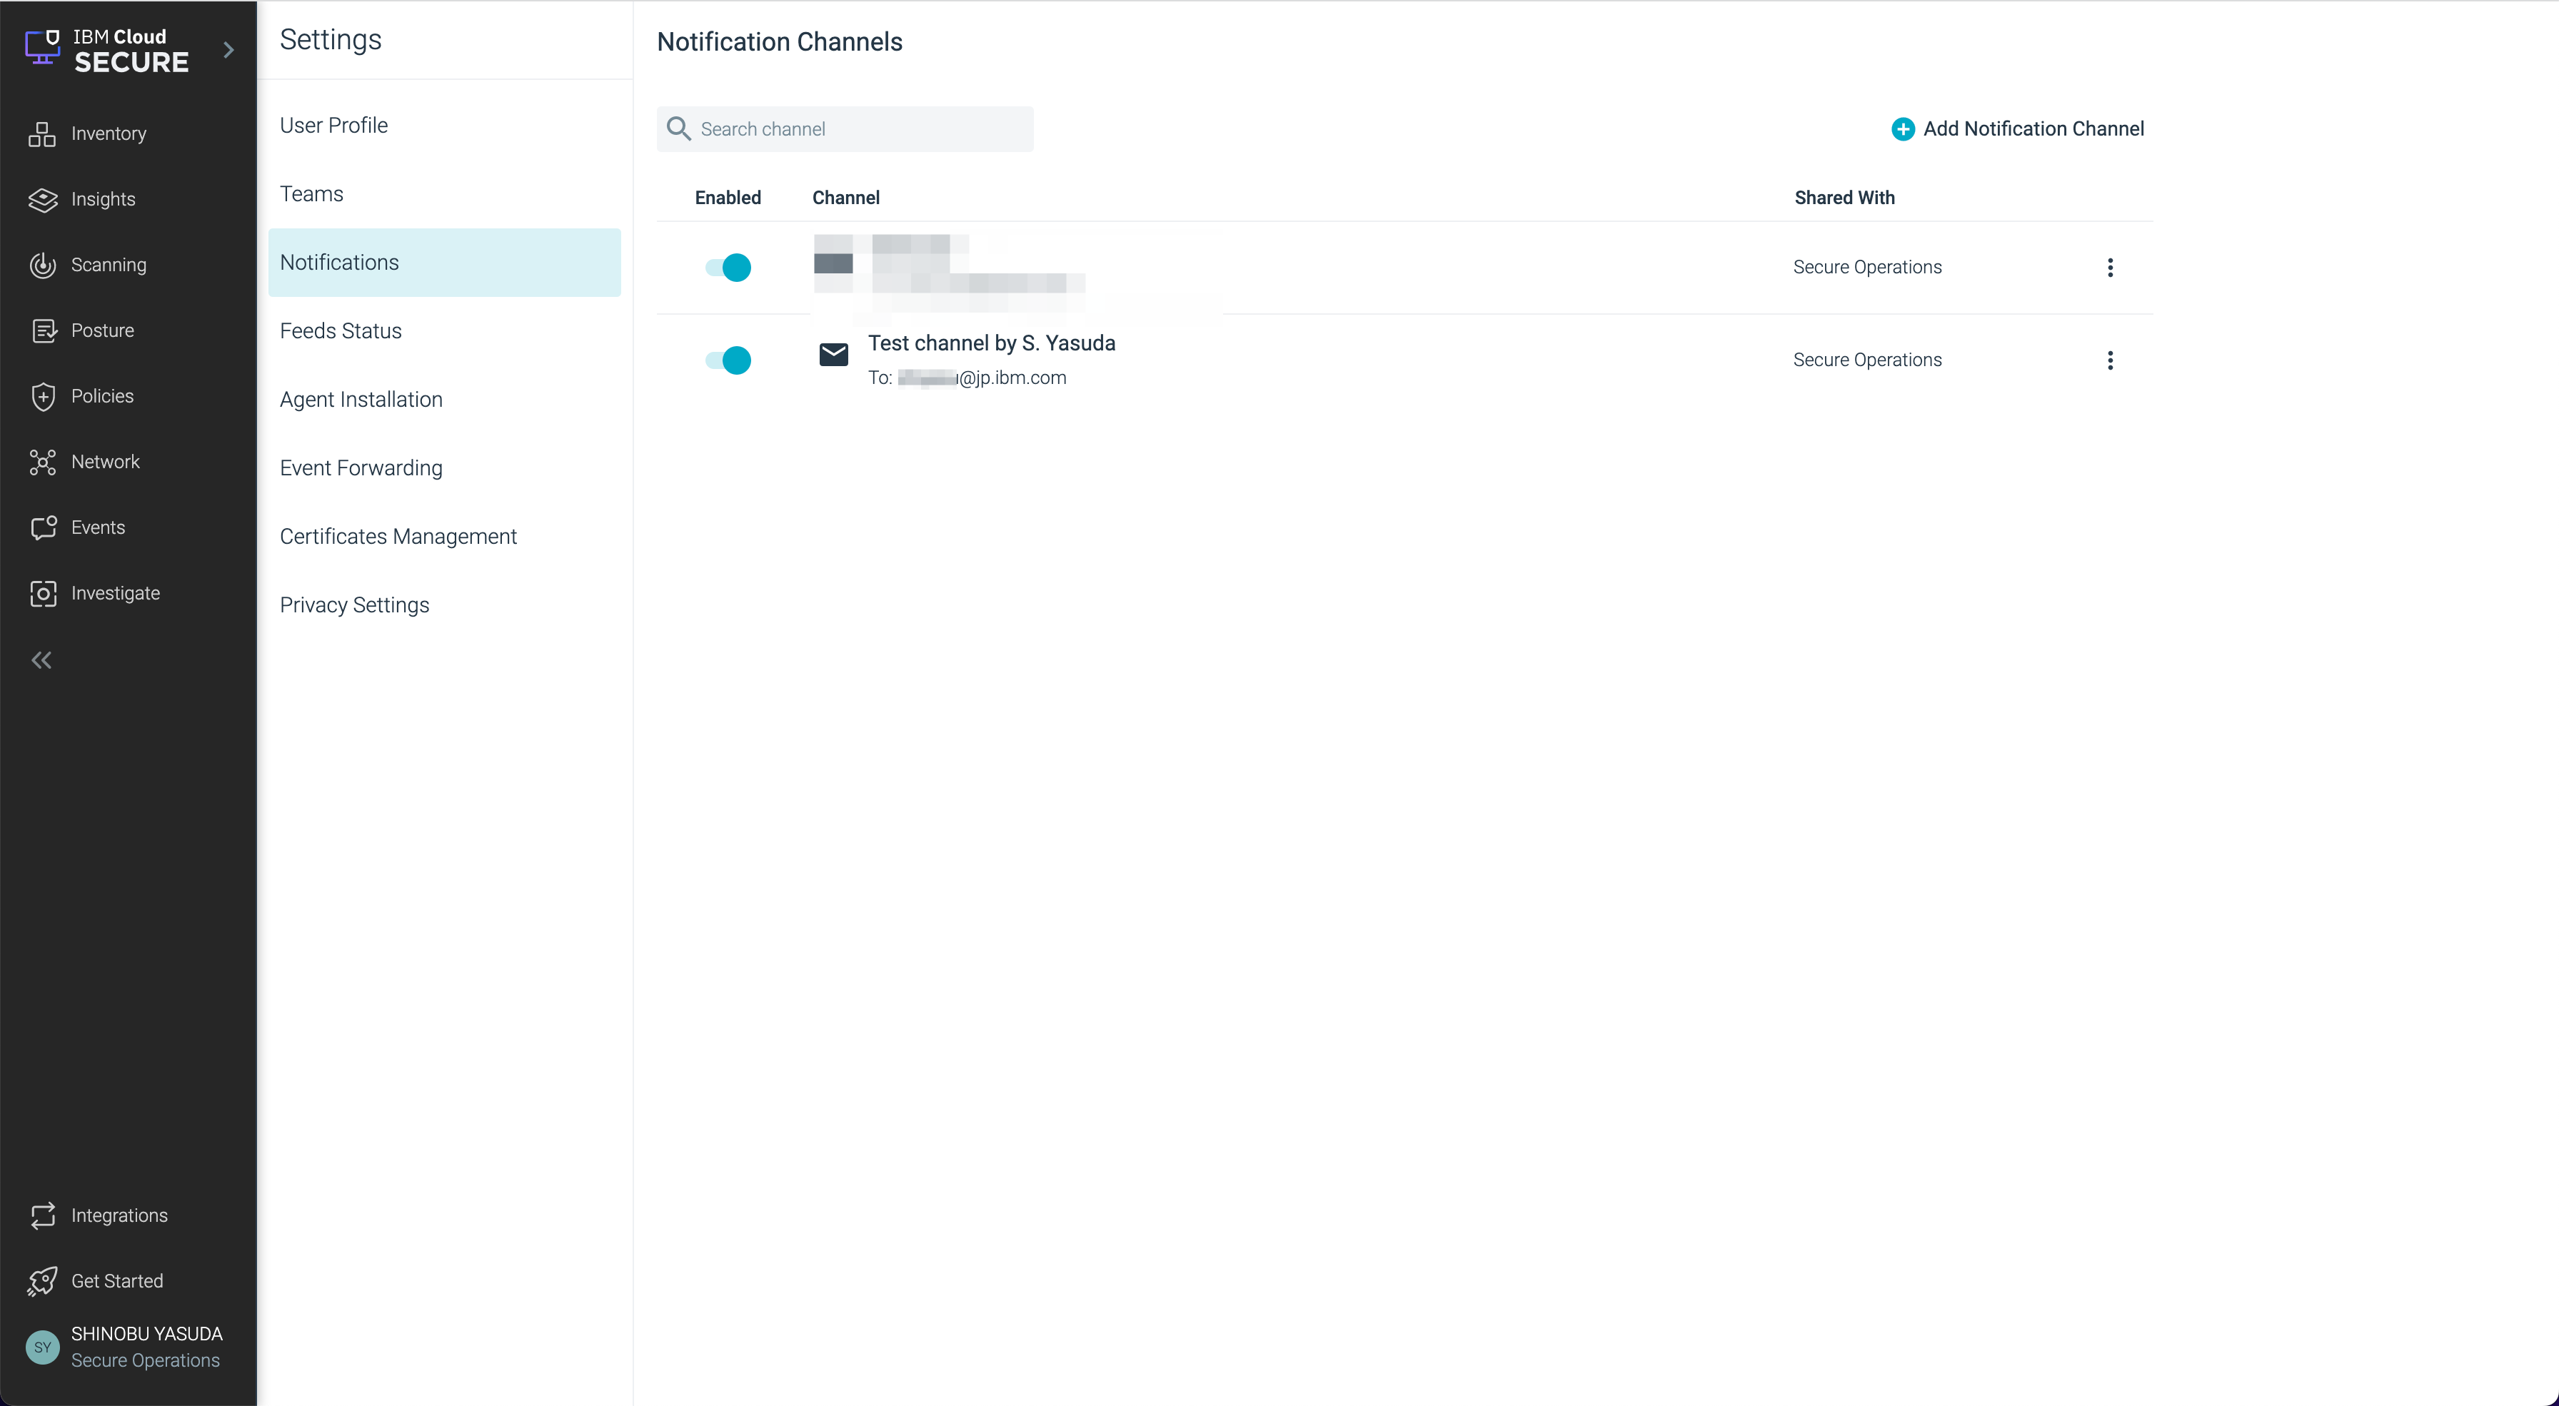Image resolution: width=2559 pixels, height=1406 pixels.
Task: Open Event Forwarding settings
Action: pyautogui.click(x=361, y=467)
